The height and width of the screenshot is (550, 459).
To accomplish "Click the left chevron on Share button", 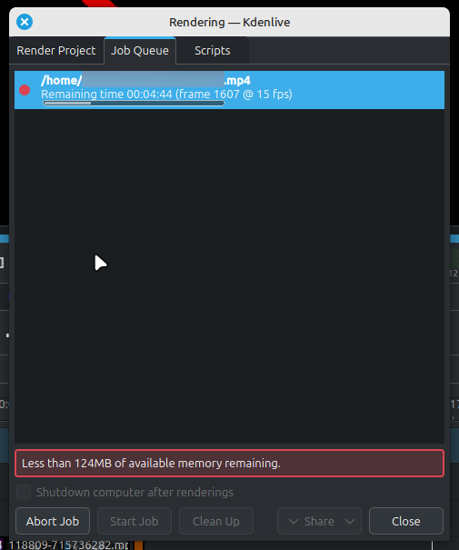I will 294,522.
